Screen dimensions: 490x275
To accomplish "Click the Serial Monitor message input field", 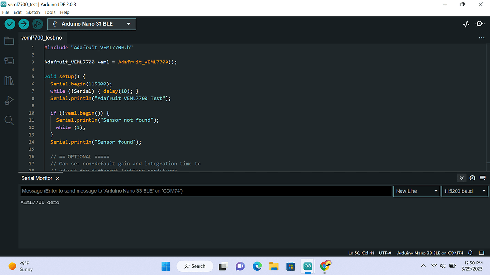I will [x=206, y=191].
